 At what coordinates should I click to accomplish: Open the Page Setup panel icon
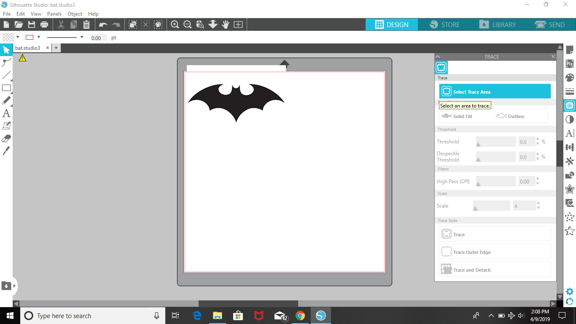[x=570, y=50]
